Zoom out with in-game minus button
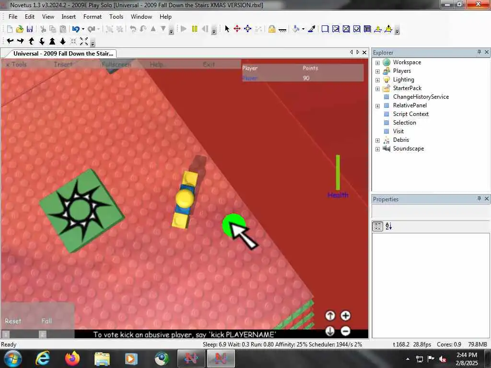The width and height of the screenshot is (491, 368). pyautogui.click(x=345, y=331)
